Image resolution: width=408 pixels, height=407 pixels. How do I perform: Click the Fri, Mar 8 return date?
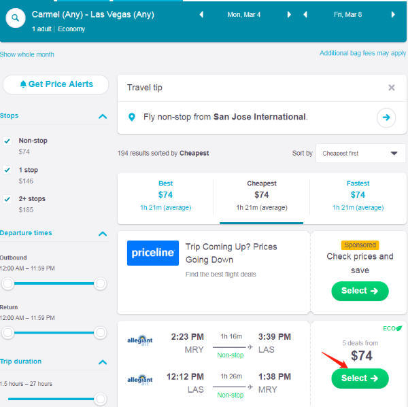point(348,15)
